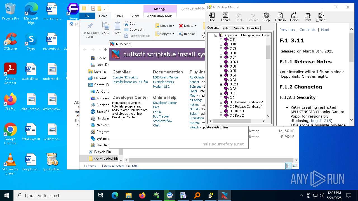Select the 3.08 changelog tree entry

coord(233,53)
